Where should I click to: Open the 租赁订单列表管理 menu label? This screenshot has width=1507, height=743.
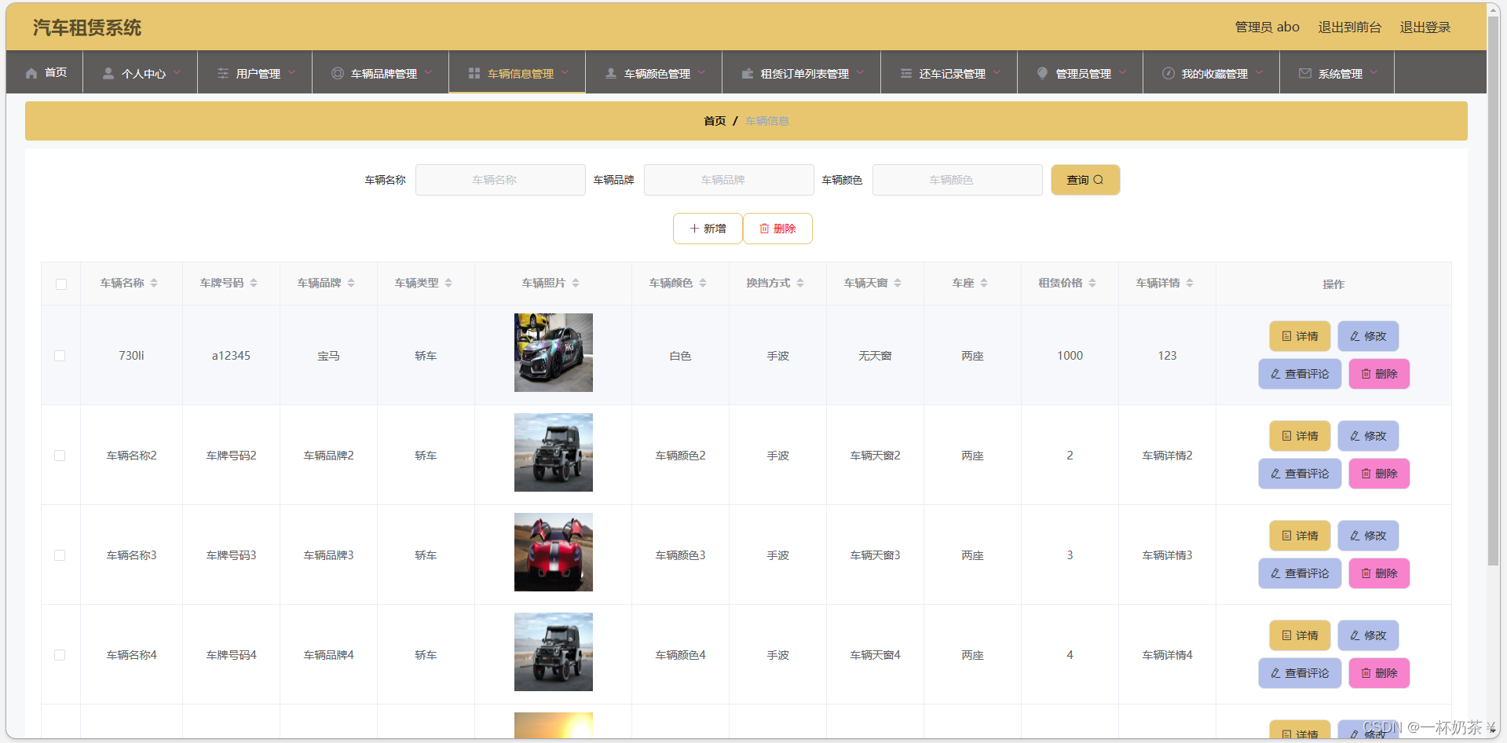(x=805, y=74)
